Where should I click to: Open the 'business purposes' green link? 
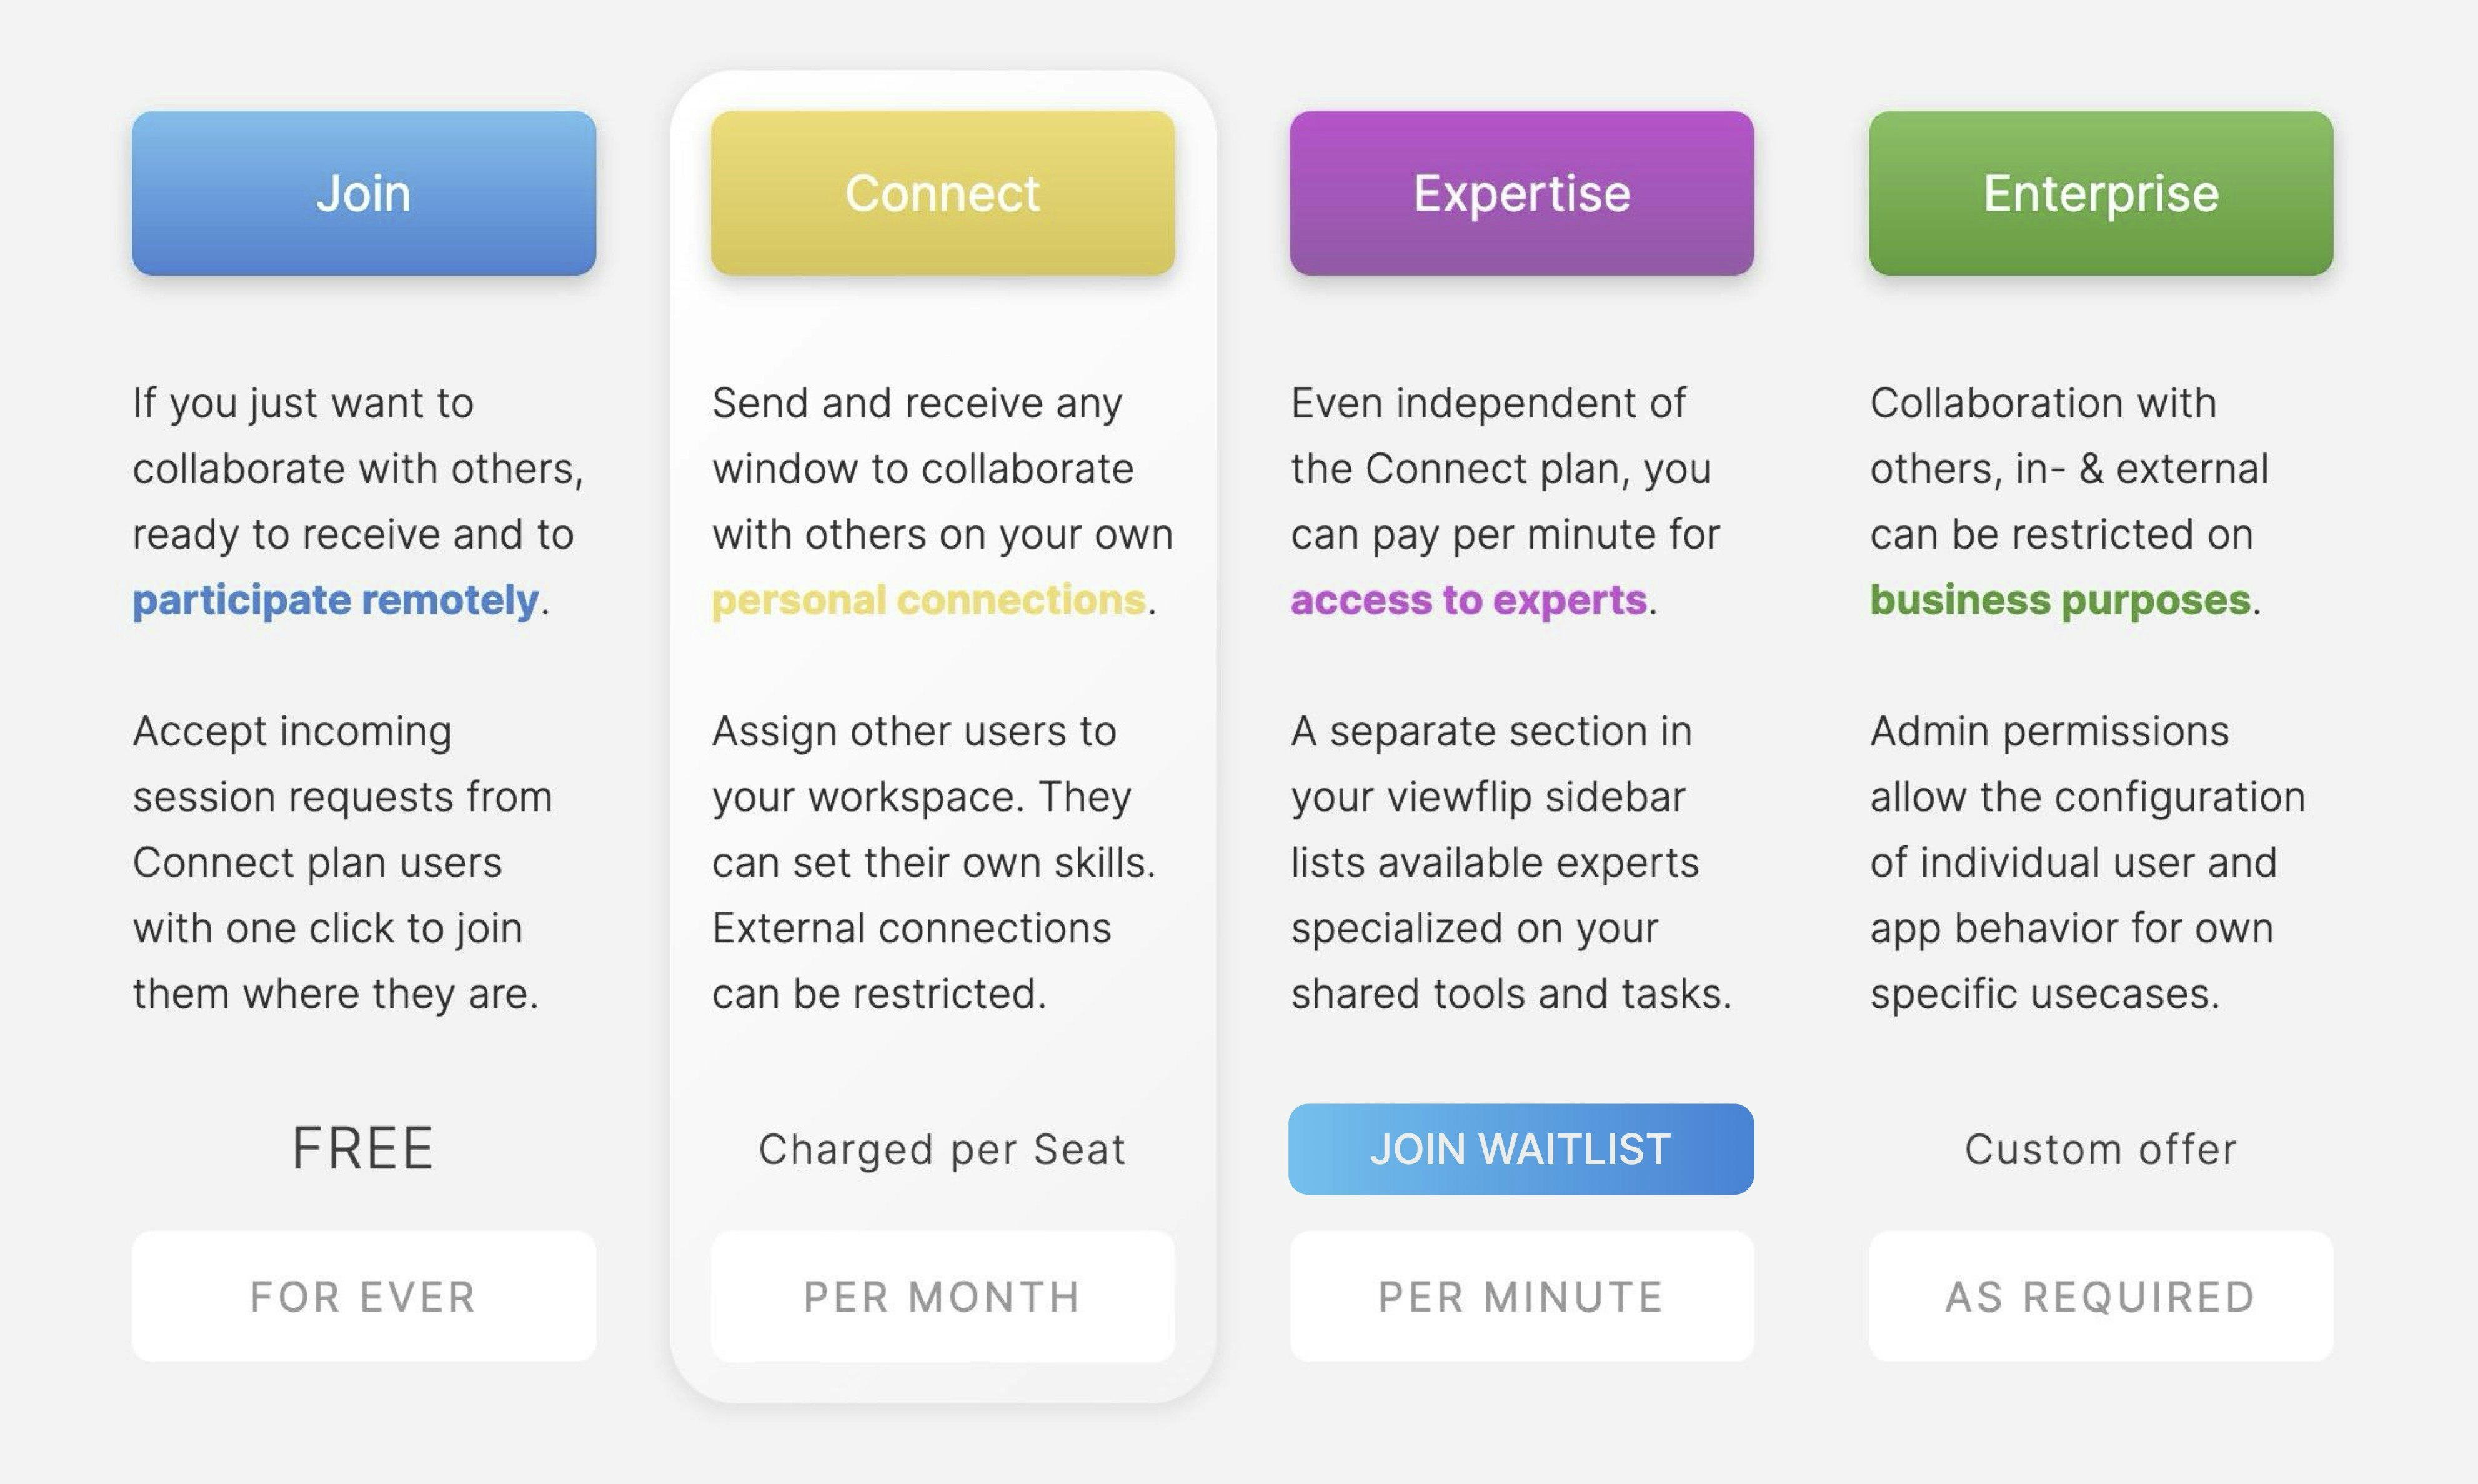[2060, 600]
